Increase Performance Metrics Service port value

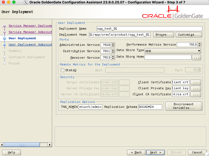pos(199,43)
